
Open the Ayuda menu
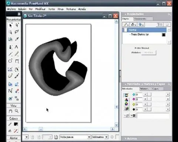click(x=82, y=9)
